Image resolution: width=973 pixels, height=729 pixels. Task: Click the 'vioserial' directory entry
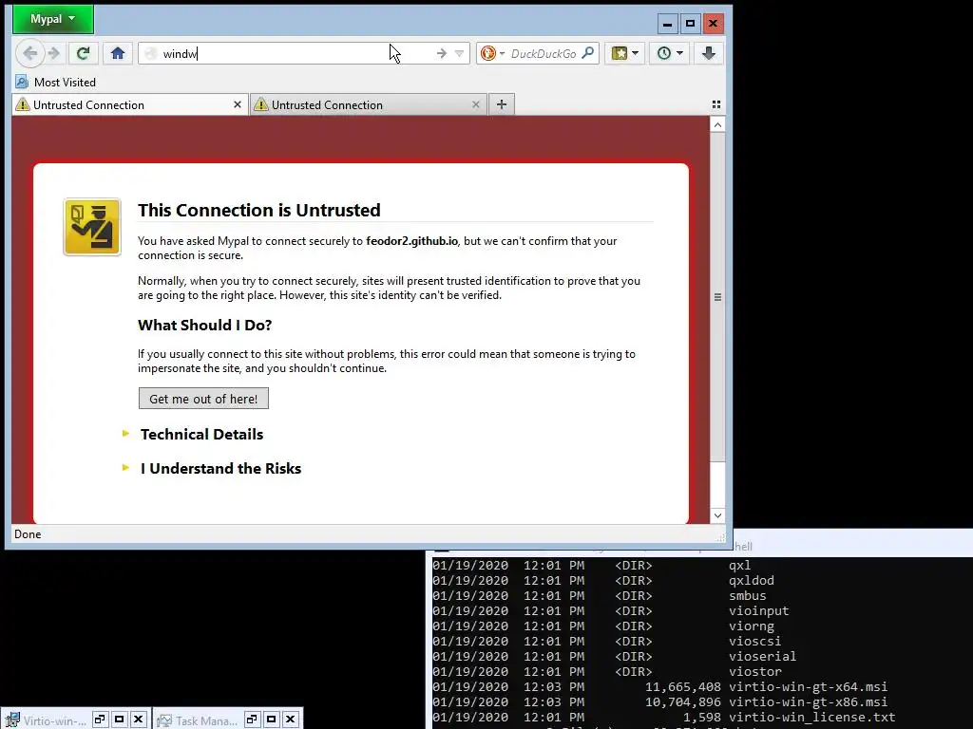[763, 656]
